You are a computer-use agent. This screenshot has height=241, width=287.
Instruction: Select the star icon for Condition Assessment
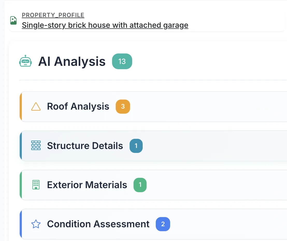[x=36, y=224]
